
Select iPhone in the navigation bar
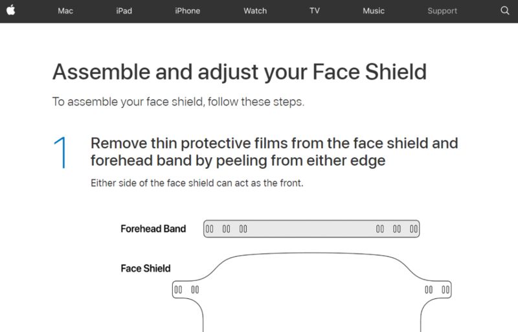[x=187, y=11]
